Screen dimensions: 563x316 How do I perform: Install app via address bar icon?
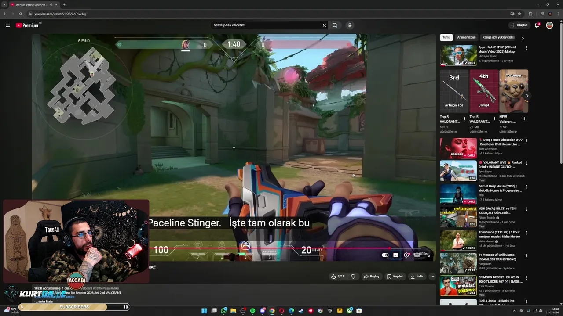512,14
